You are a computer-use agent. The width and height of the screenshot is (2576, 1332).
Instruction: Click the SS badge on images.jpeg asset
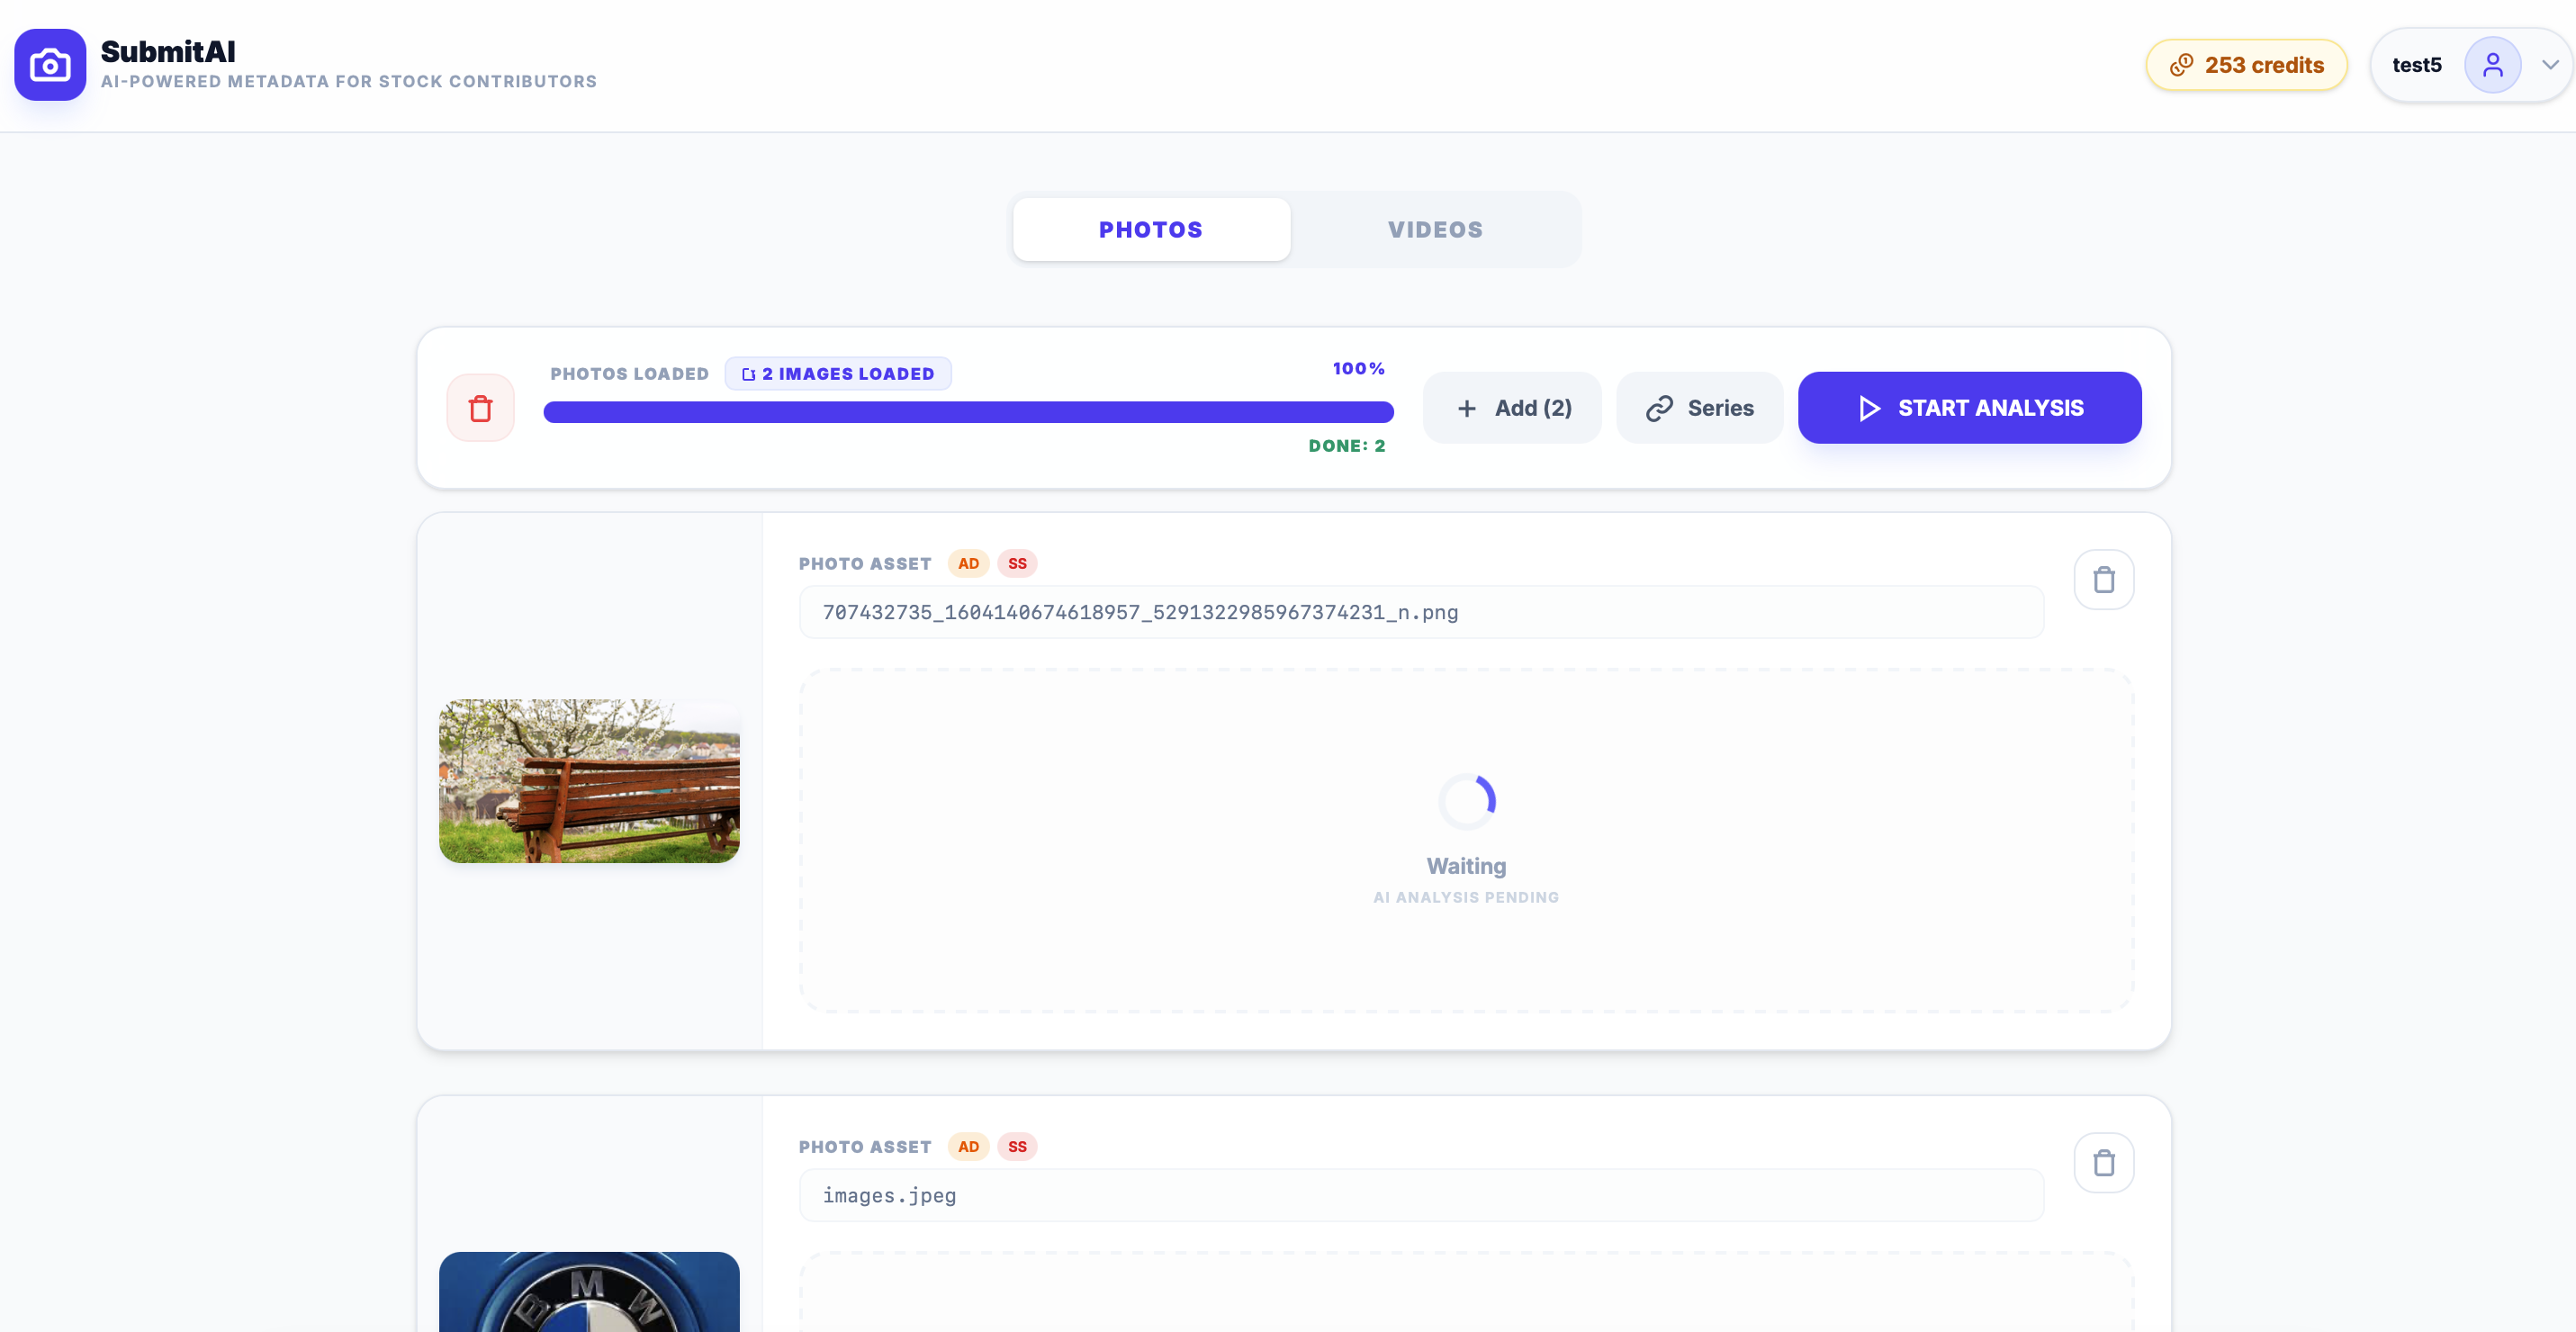point(1017,1147)
